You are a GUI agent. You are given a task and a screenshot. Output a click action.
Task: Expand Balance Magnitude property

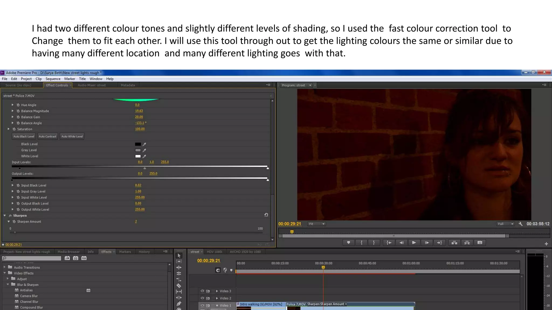pos(12,111)
